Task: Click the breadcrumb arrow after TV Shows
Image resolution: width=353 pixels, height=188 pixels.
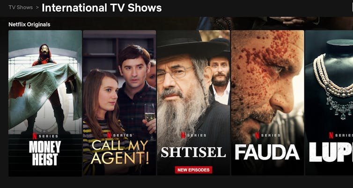Action: coord(37,7)
